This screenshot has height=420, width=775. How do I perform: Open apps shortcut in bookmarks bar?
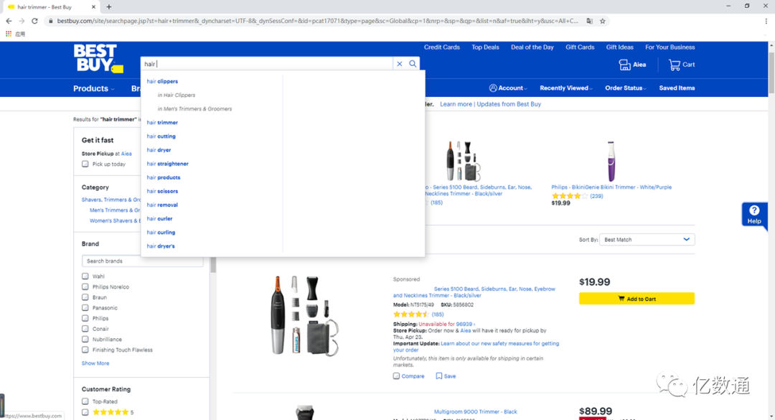pyautogui.click(x=9, y=34)
